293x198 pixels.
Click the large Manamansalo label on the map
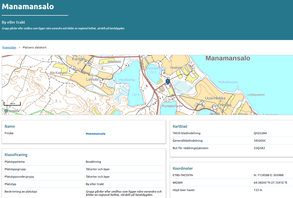[228, 58]
